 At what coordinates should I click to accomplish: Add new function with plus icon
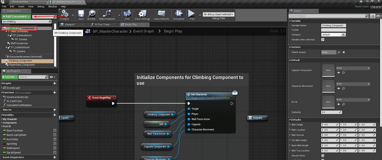(55, 93)
